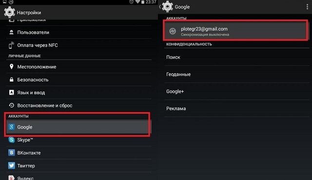This screenshot has width=312, height=180.
Task: Open the three-dot overflow menu
Action: click(307, 6)
